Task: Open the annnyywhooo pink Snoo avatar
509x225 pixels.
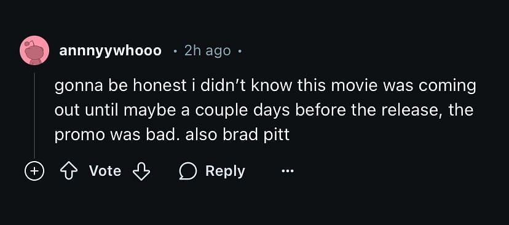Action: 34,50
